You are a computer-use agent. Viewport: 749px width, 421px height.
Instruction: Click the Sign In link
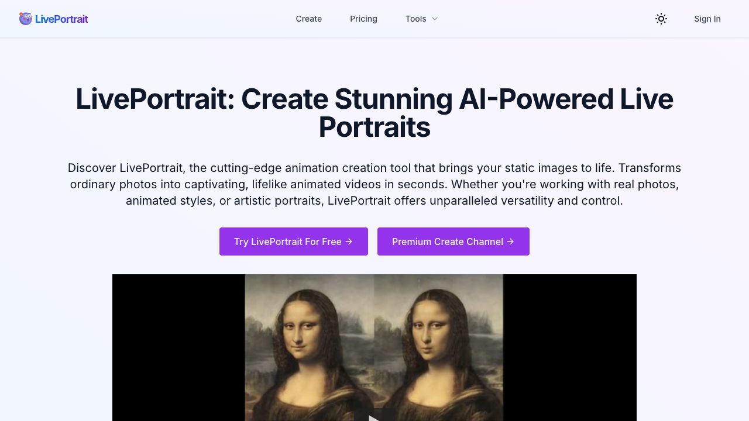point(707,19)
